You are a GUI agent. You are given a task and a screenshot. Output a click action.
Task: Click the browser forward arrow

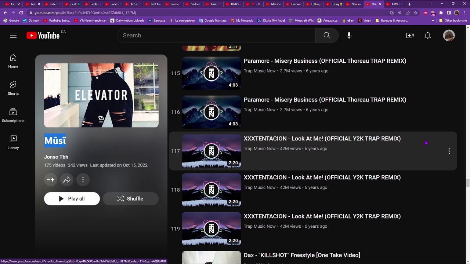pos(13,12)
